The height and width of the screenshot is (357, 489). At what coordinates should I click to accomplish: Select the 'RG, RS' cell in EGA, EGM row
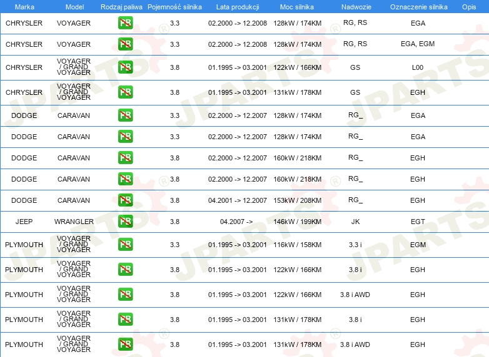point(355,44)
